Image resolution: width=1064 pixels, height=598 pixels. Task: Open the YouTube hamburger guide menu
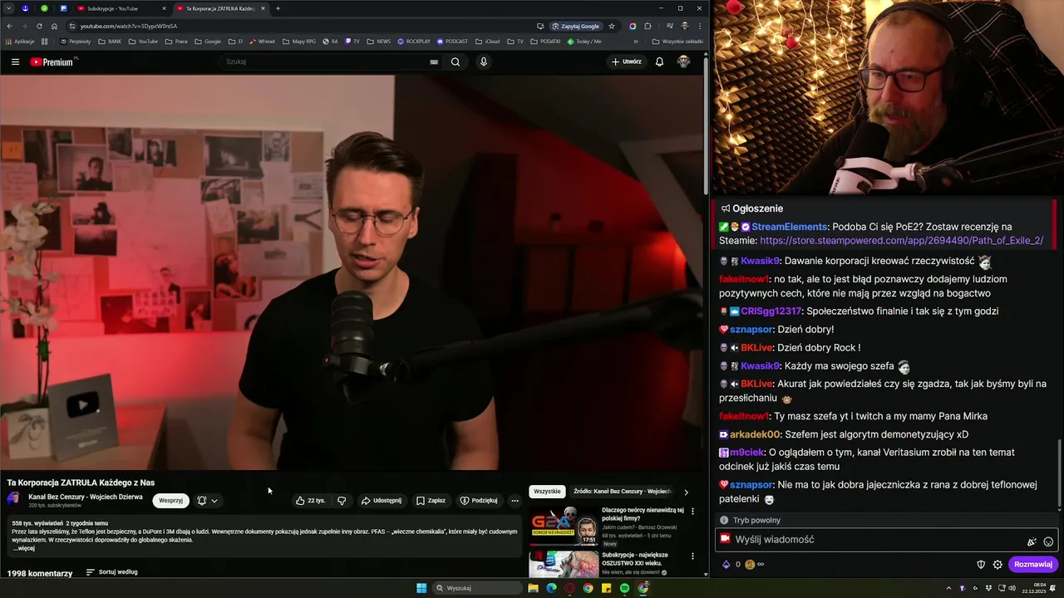[15, 61]
